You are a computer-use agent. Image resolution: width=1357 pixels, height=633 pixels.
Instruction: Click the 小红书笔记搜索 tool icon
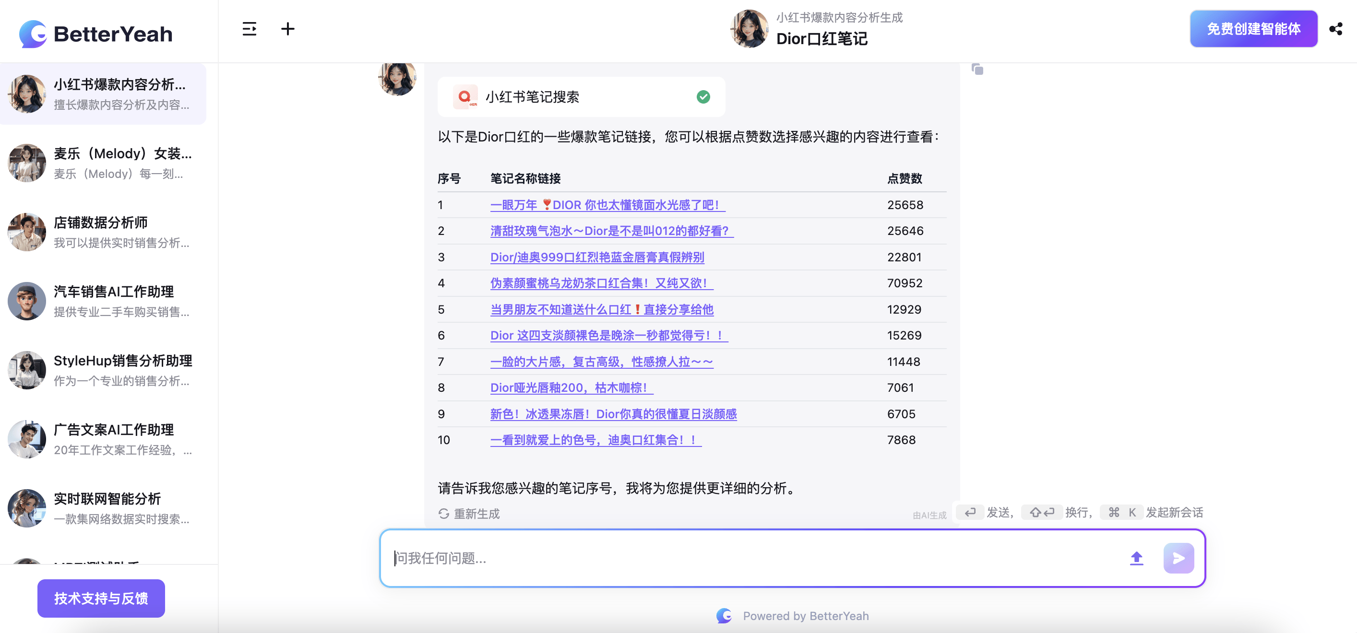[464, 97]
